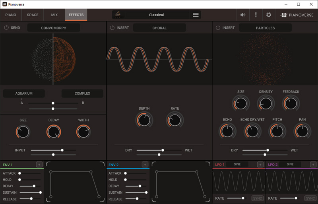
Task: Toggle power for the Particles insert effect
Action: click(x=218, y=28)
